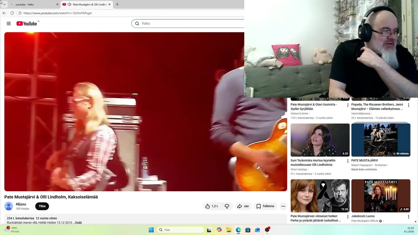Open 'Eläinten vallankumous' video title link
The width and height of the screenshot is (418, 235).
(377, 107)
